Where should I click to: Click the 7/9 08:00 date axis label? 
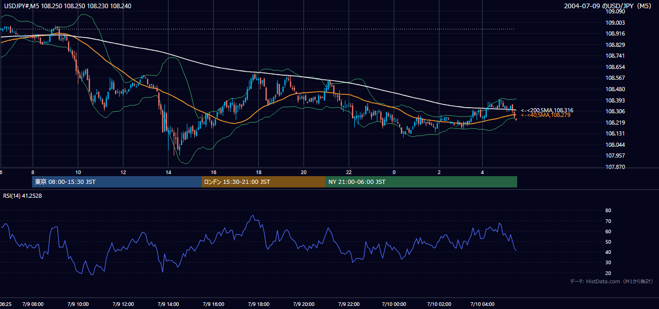tap(33, 304)
